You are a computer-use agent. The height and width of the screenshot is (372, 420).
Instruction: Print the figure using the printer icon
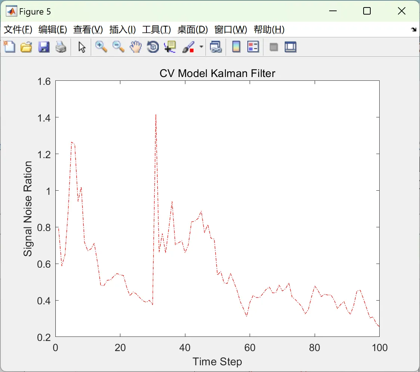coord(61,47)
